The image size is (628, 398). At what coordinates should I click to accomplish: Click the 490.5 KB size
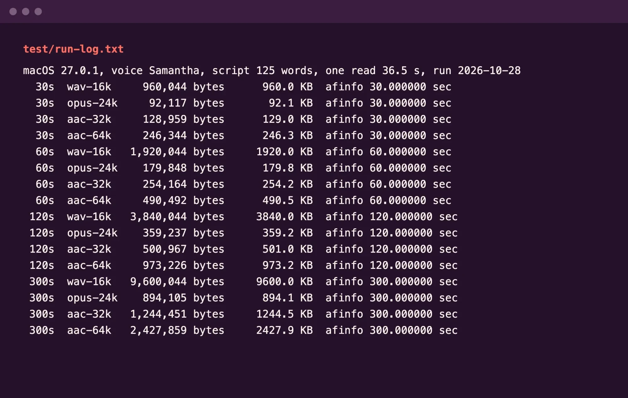coord(288,200)
